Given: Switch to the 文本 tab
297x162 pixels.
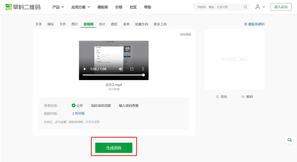Looking at the screenshot, I should [x=39, y=24].
